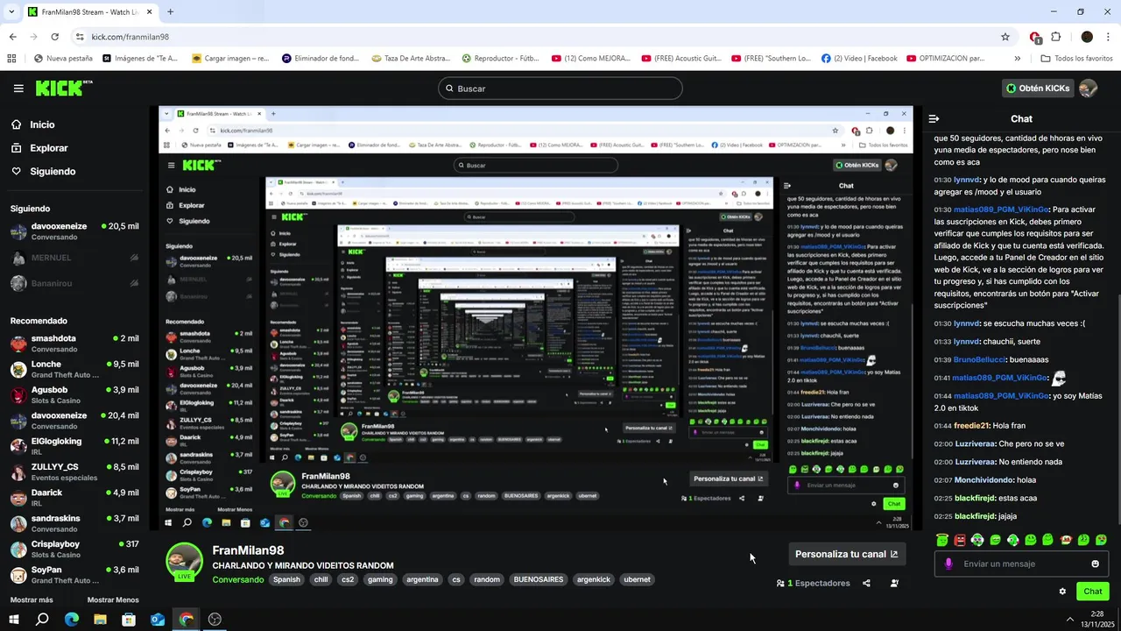The height and width of the screenshot is (631, 1121).
Task: Open the Lonche recommended channel
Action: [x=74, y=369]
